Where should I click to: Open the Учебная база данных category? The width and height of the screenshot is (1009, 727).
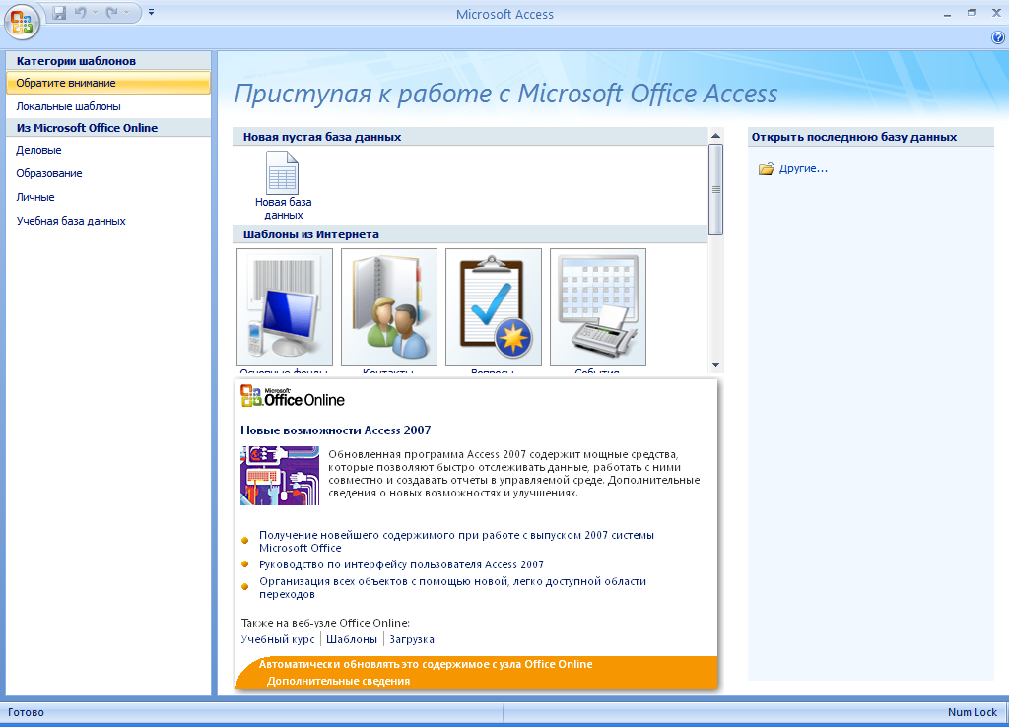[x=108, y=221]
